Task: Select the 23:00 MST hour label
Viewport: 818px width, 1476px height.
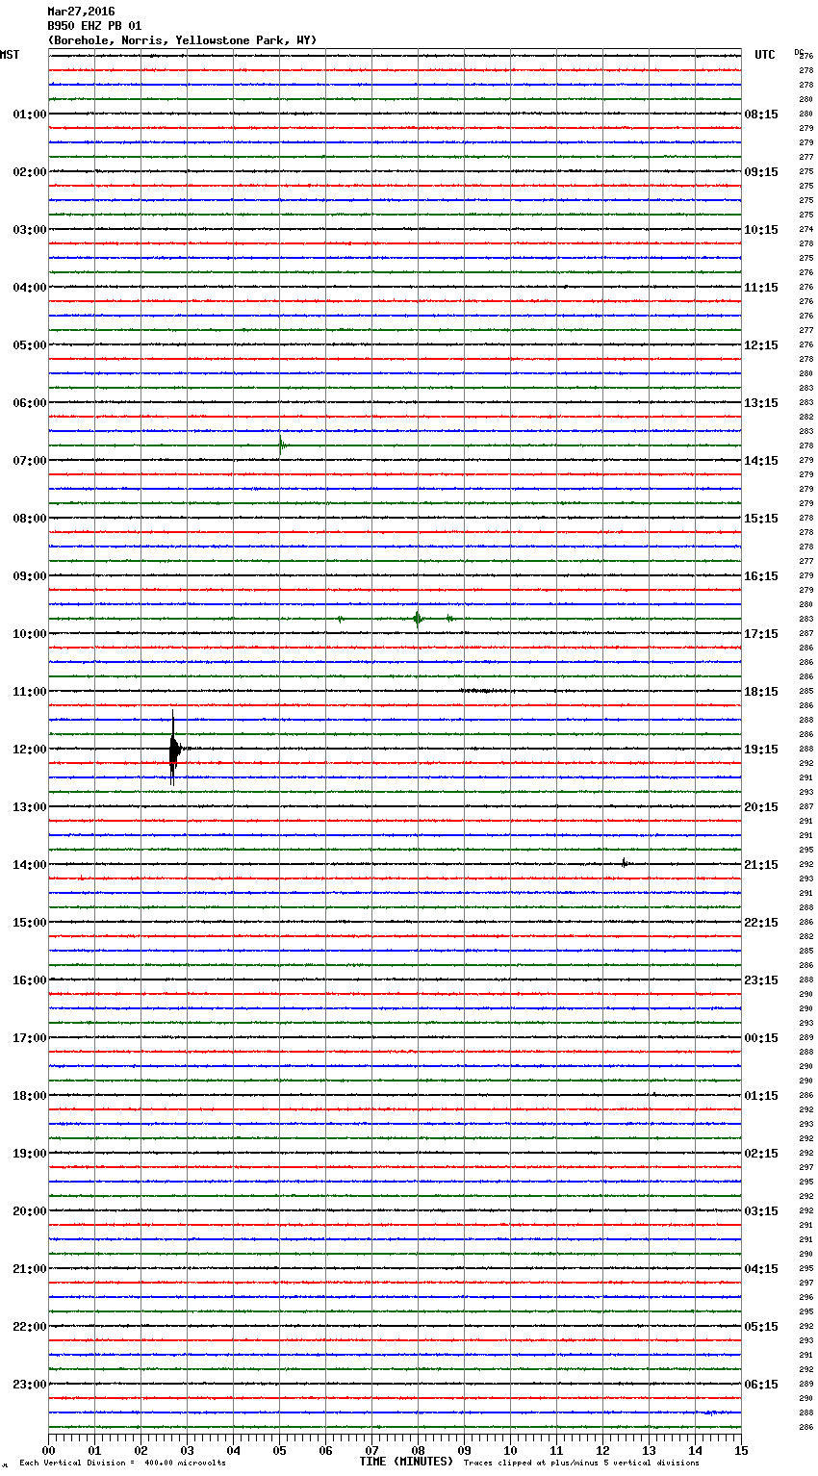Action: [29, 1385]
